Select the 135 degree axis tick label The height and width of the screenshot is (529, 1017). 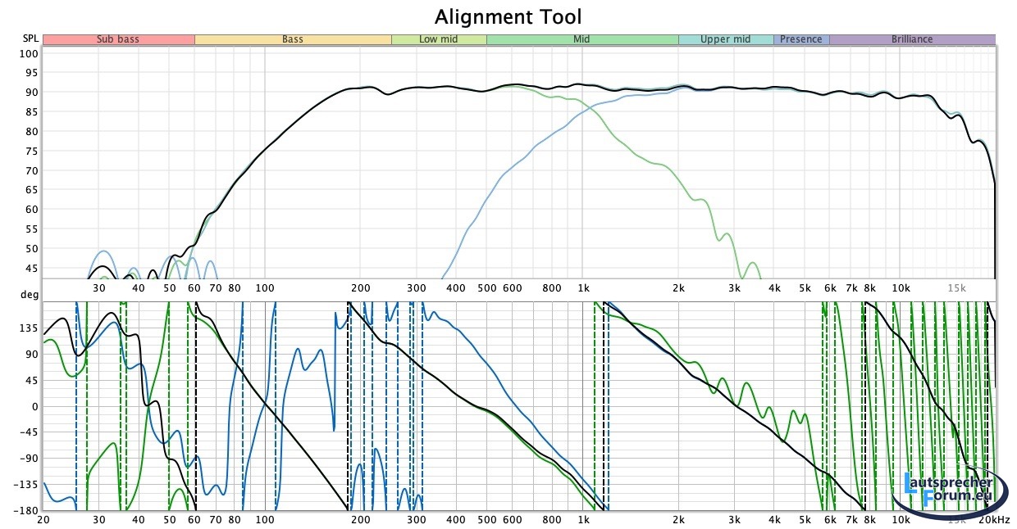click(29, 328)
